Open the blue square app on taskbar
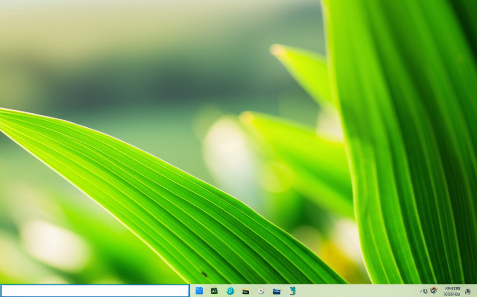The image size is (477, 297). pos(199,291)
